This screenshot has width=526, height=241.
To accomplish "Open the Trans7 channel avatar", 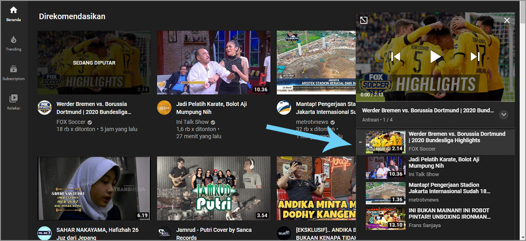I will click(x=44, y=233).
